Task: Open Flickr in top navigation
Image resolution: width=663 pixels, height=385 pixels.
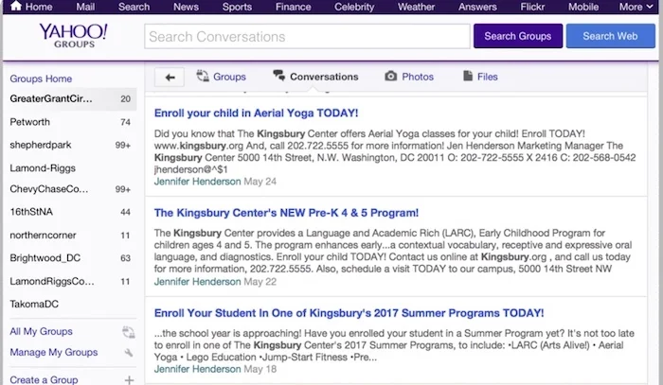Action: (532, 7)
